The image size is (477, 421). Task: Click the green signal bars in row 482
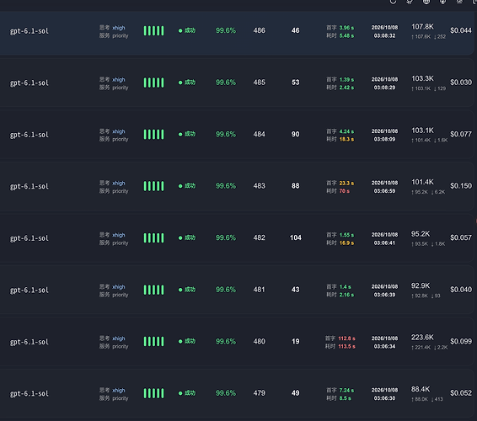tap(153, 238)
